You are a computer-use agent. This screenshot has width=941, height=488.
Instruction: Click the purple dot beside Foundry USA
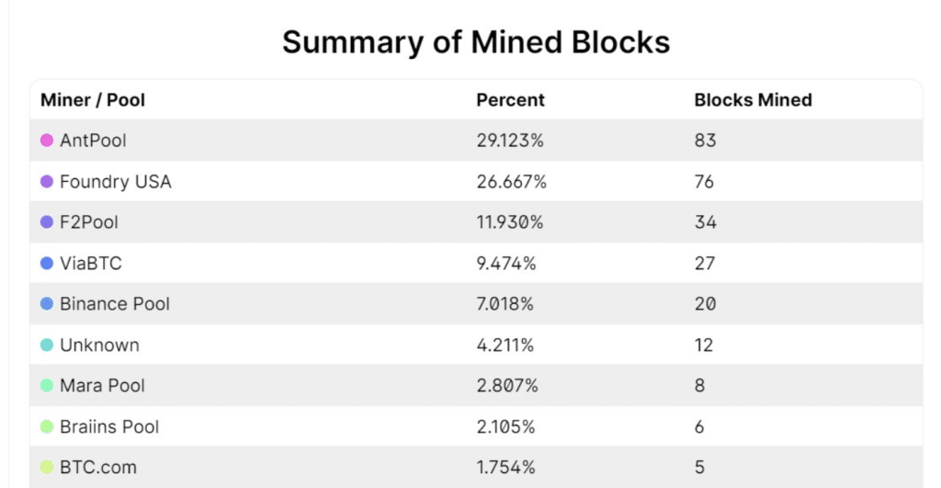pyautogui.click(x=47, y=182)
